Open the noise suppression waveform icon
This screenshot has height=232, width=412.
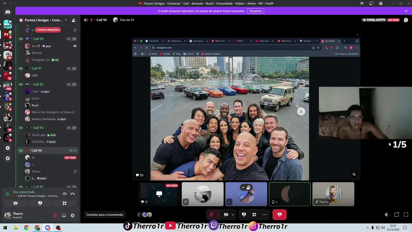[65, 194]
